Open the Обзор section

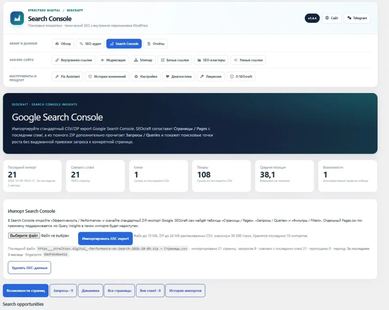tap(63, 44)
